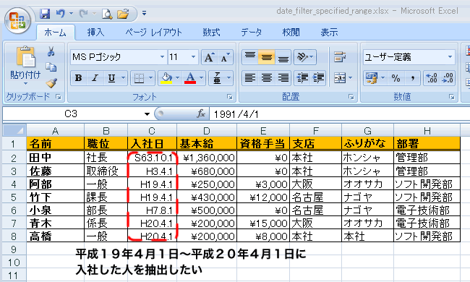Open the alignment dialog launcher
The height and width of the screenshot is (282, 470).
point(351,97)
